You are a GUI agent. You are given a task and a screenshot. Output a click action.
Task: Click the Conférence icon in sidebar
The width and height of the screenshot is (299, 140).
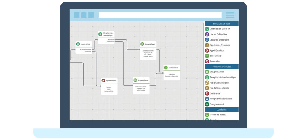click(x=207, y=93)
